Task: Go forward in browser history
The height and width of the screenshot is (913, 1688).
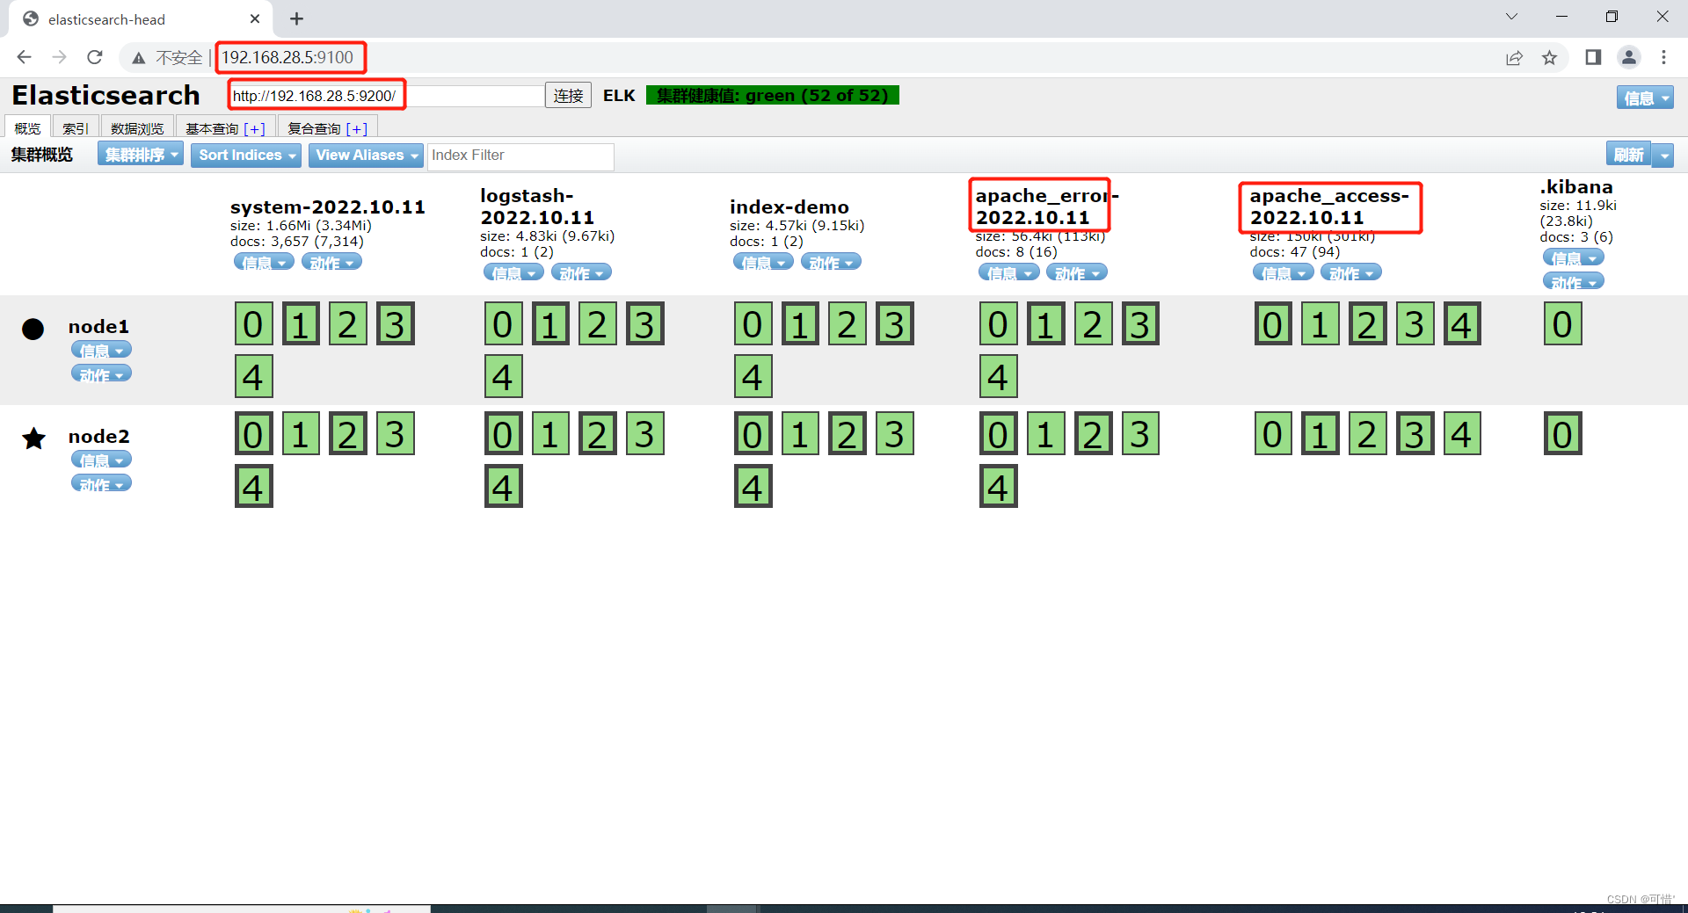Action: pos(59,57)
